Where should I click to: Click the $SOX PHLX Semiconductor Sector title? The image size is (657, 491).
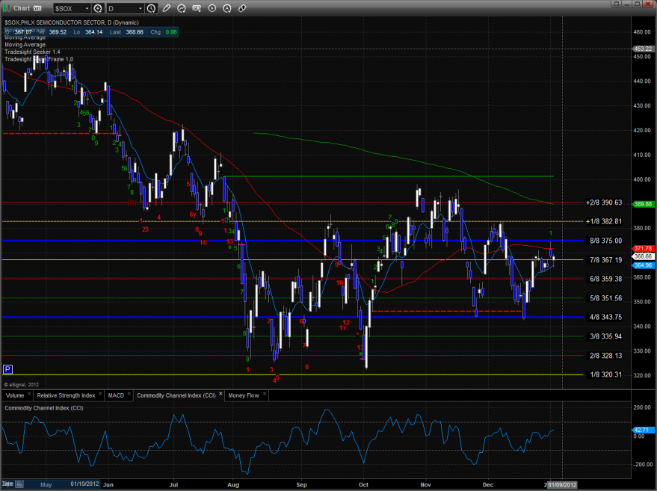(x=72, y=22)
